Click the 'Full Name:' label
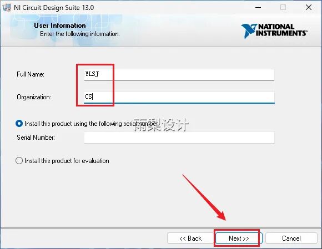Image resolution: width=322 pixels, height=249 pixels. tap(31, 74)
